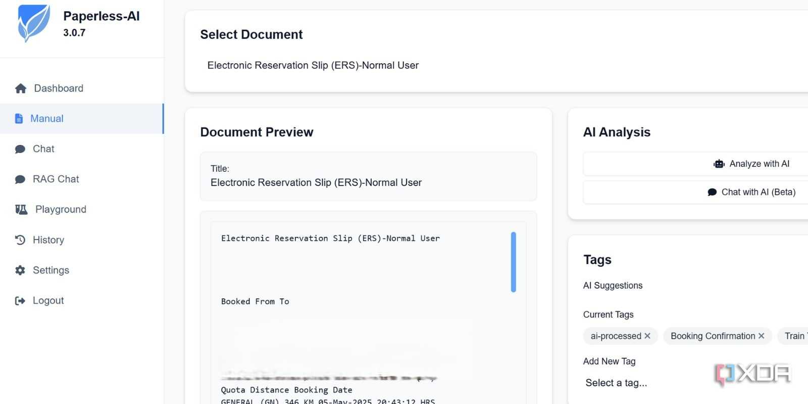Click the speech bubble icon in Chat with AI

(712, 192)
